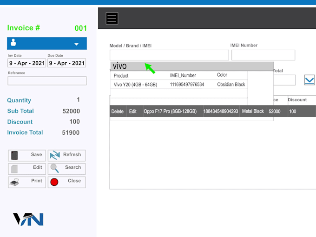Select Vivo Y20 (4GB - 64GB) row
The image size is (316, 237).
click(x=179, y=85)
